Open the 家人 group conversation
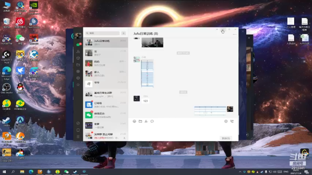This screenshot has width=312, height=175. click(x=105, y=73)
